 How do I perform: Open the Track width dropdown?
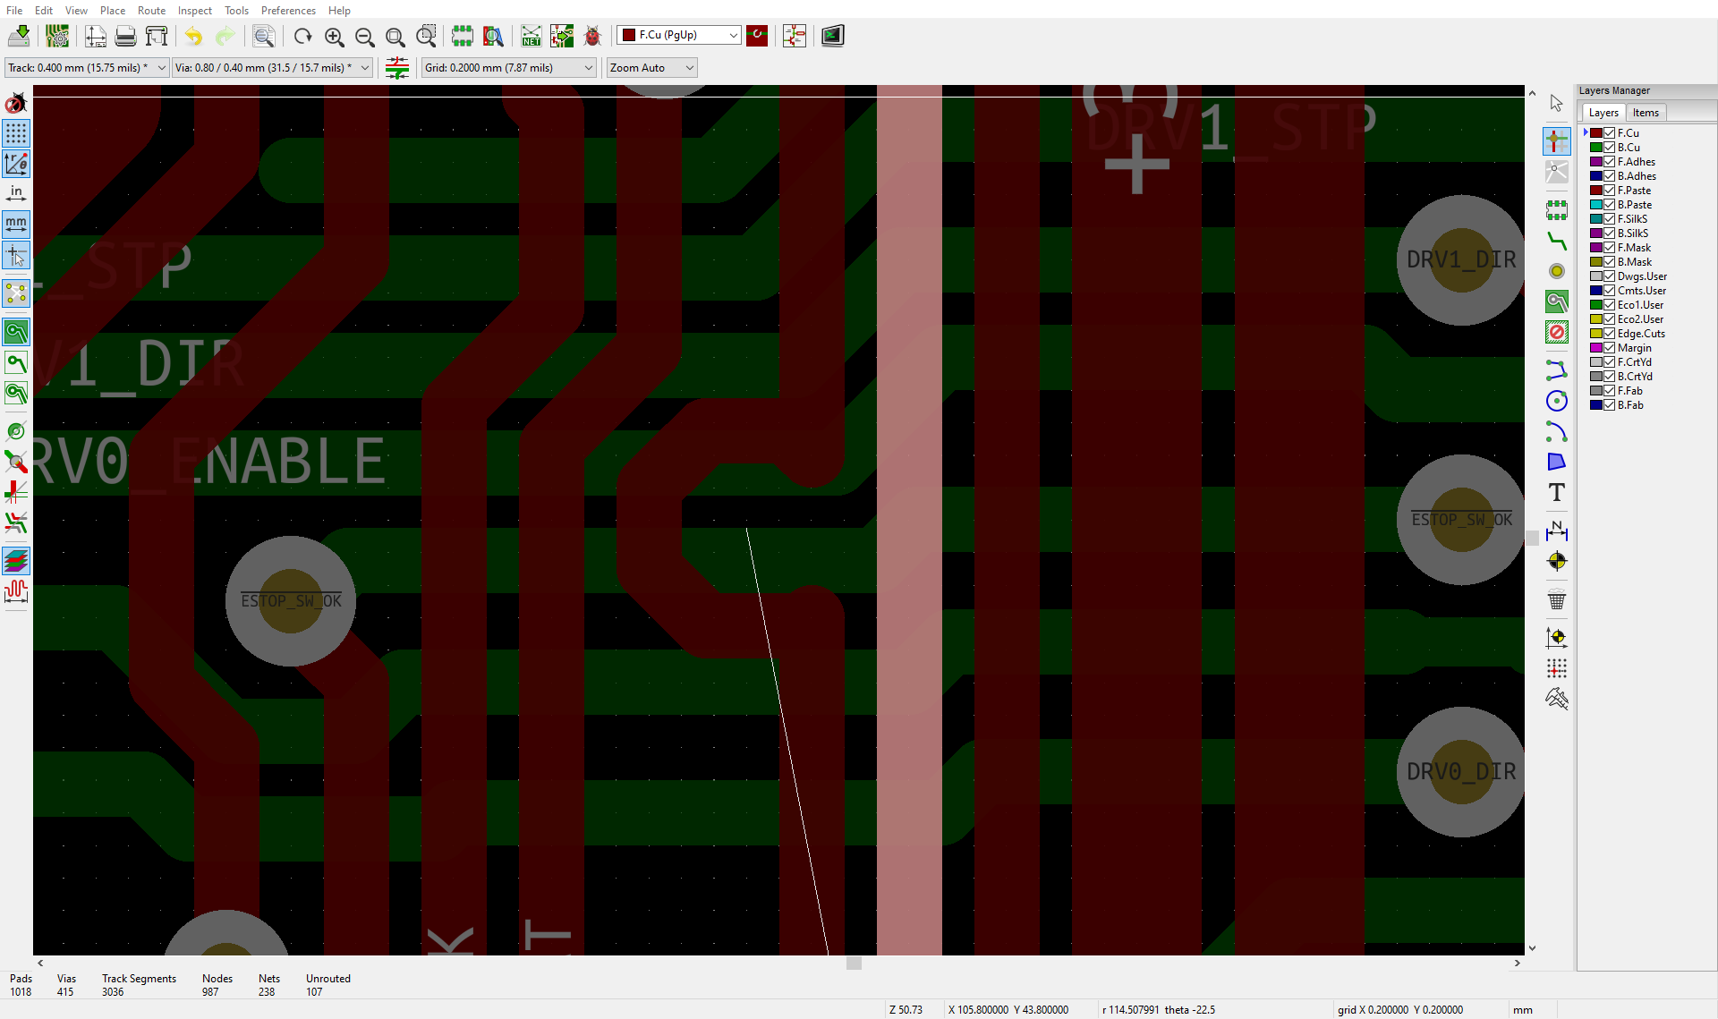[x=87, y=68]
